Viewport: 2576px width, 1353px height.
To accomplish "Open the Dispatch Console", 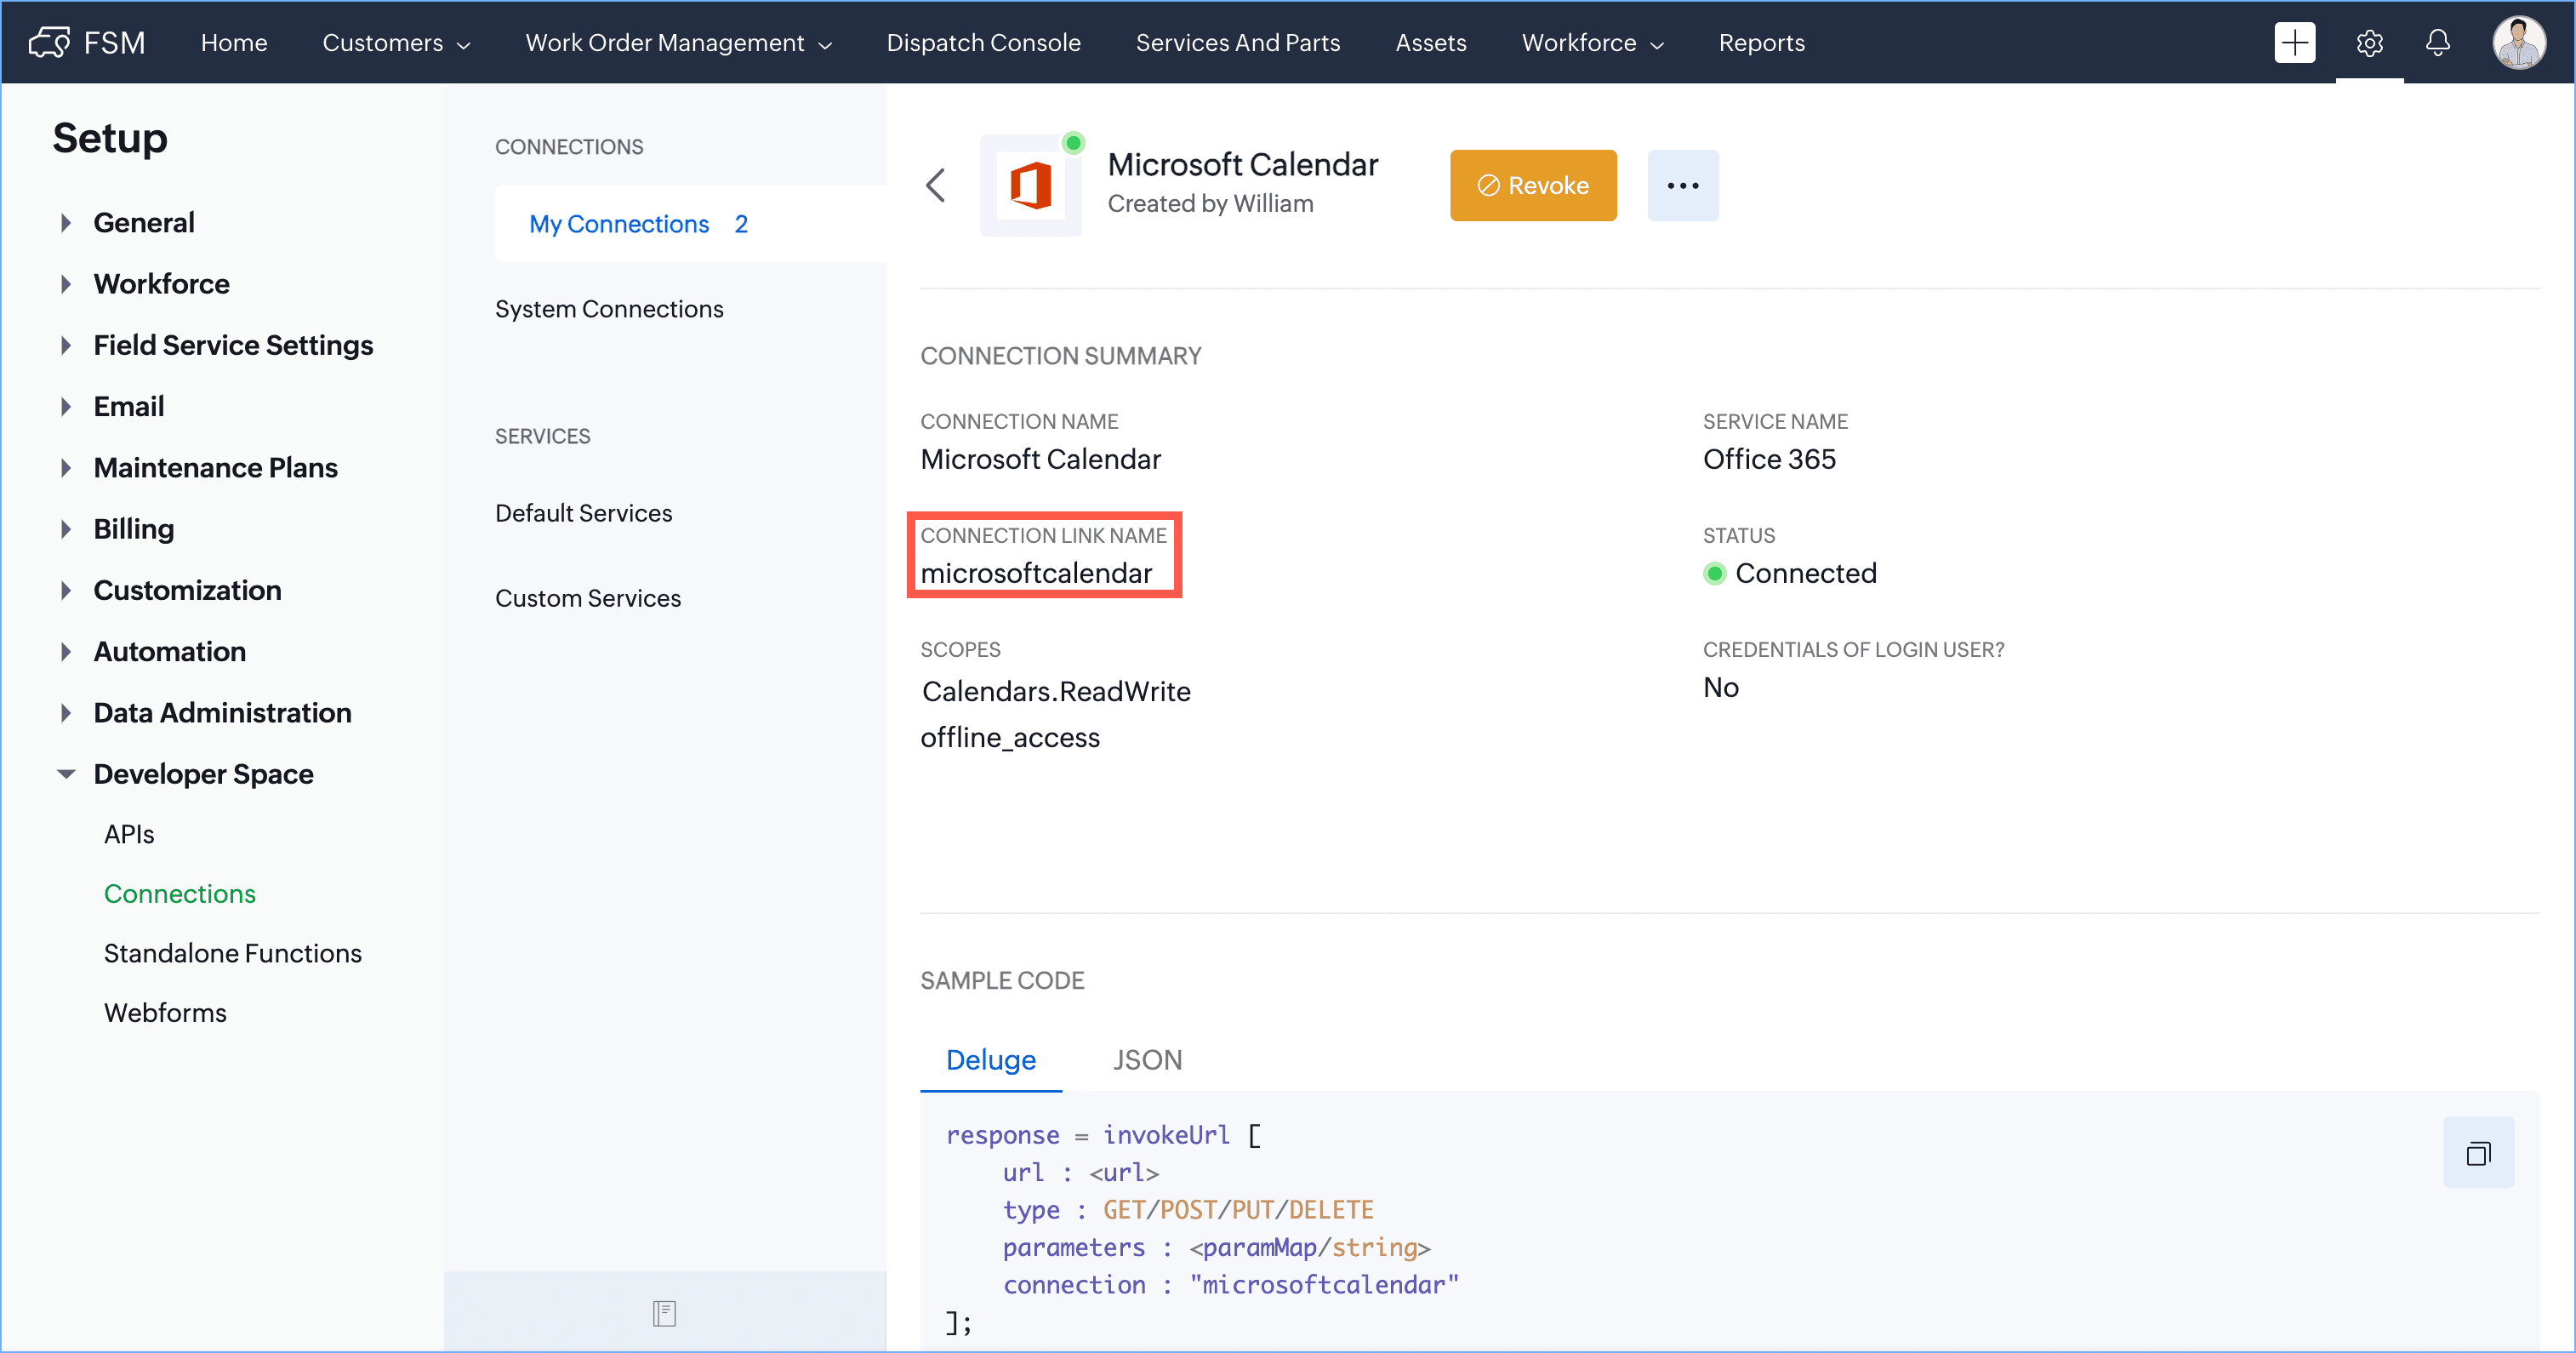I will pos(983,43).
